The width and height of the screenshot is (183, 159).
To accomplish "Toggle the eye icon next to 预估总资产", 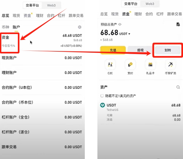I will pyautogui.click(x=120, y=24).
